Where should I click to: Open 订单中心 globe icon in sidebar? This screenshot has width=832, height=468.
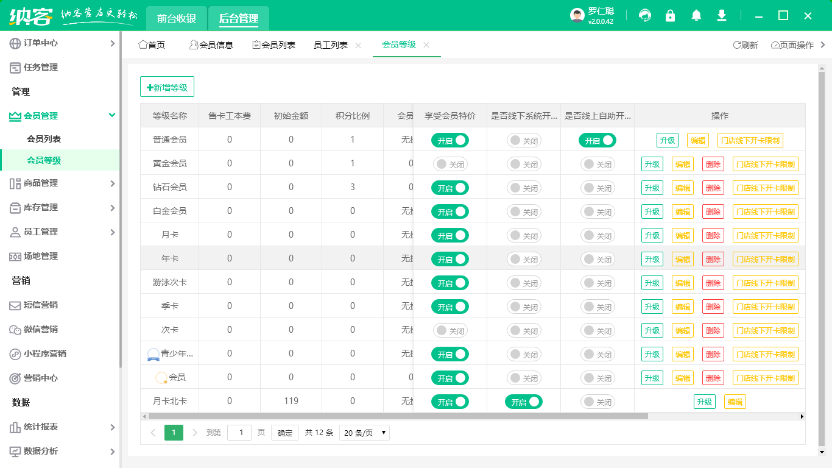click(15, 43)
